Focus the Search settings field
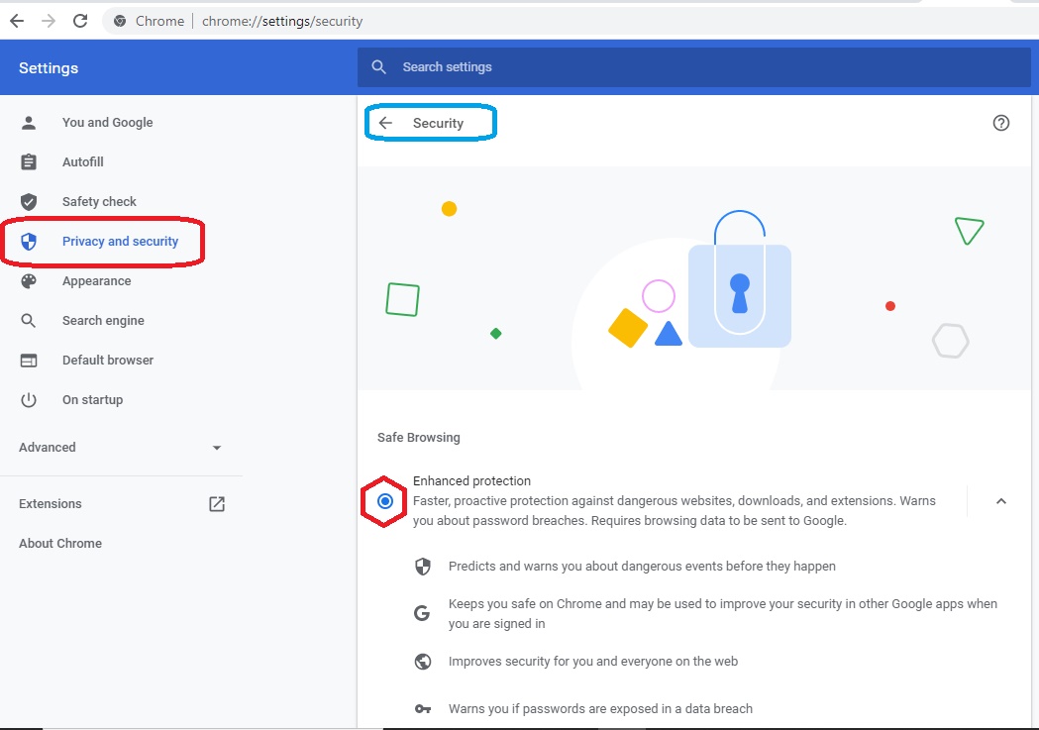The height and width of the screenshot is (730, 1039). [x=693, y=67]
